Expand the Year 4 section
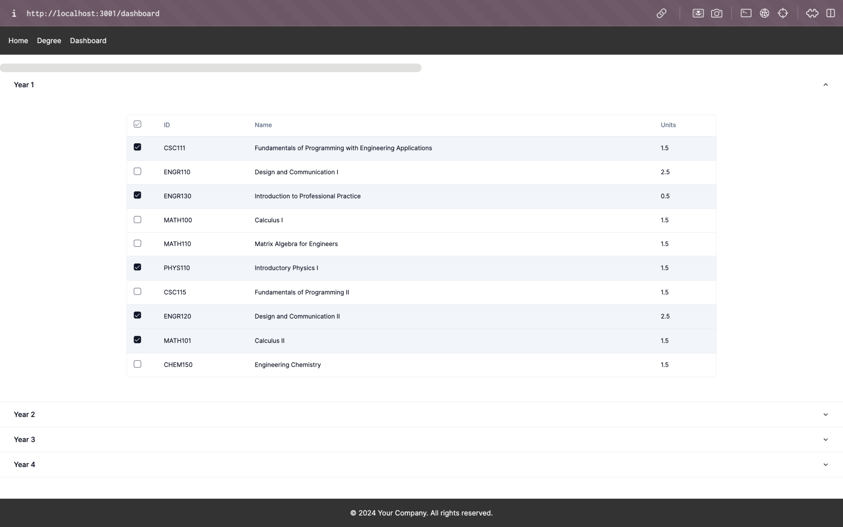 pyautogui.click(x=825, y=465)
